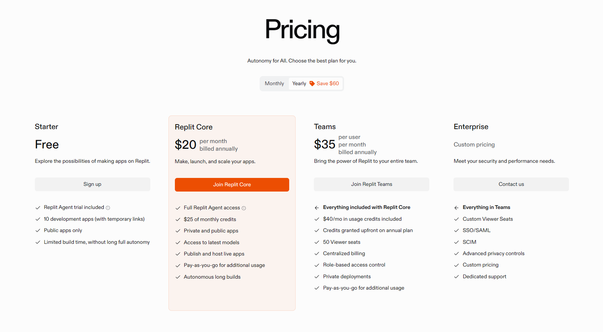
Task: Click the orange Save $60 tag icon
Action: (x=312, y=84)
